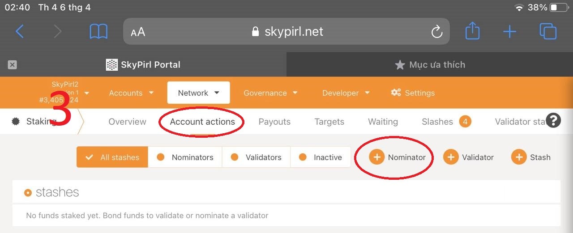Screen dimensions: 573x233
Task: Reload the skypirl.net page
Action: [436, 32]
